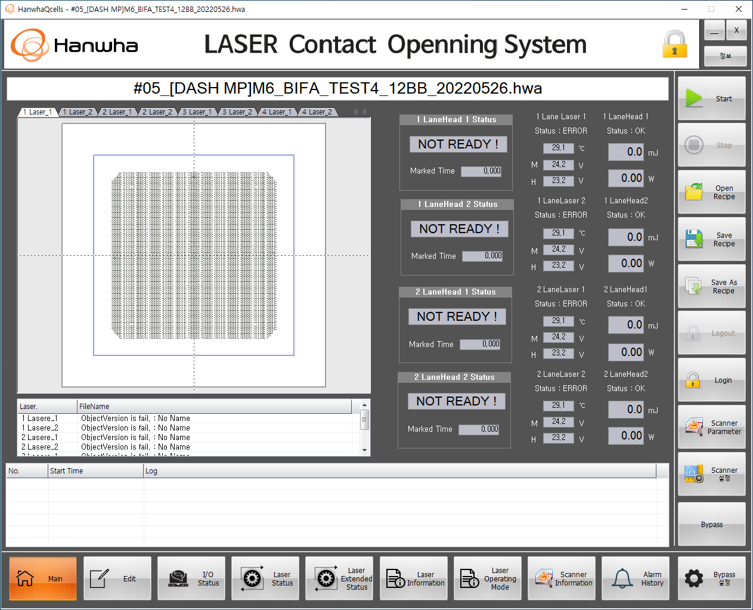Click 1 LaneHead 2 NOT READY button

pos(459,229)
